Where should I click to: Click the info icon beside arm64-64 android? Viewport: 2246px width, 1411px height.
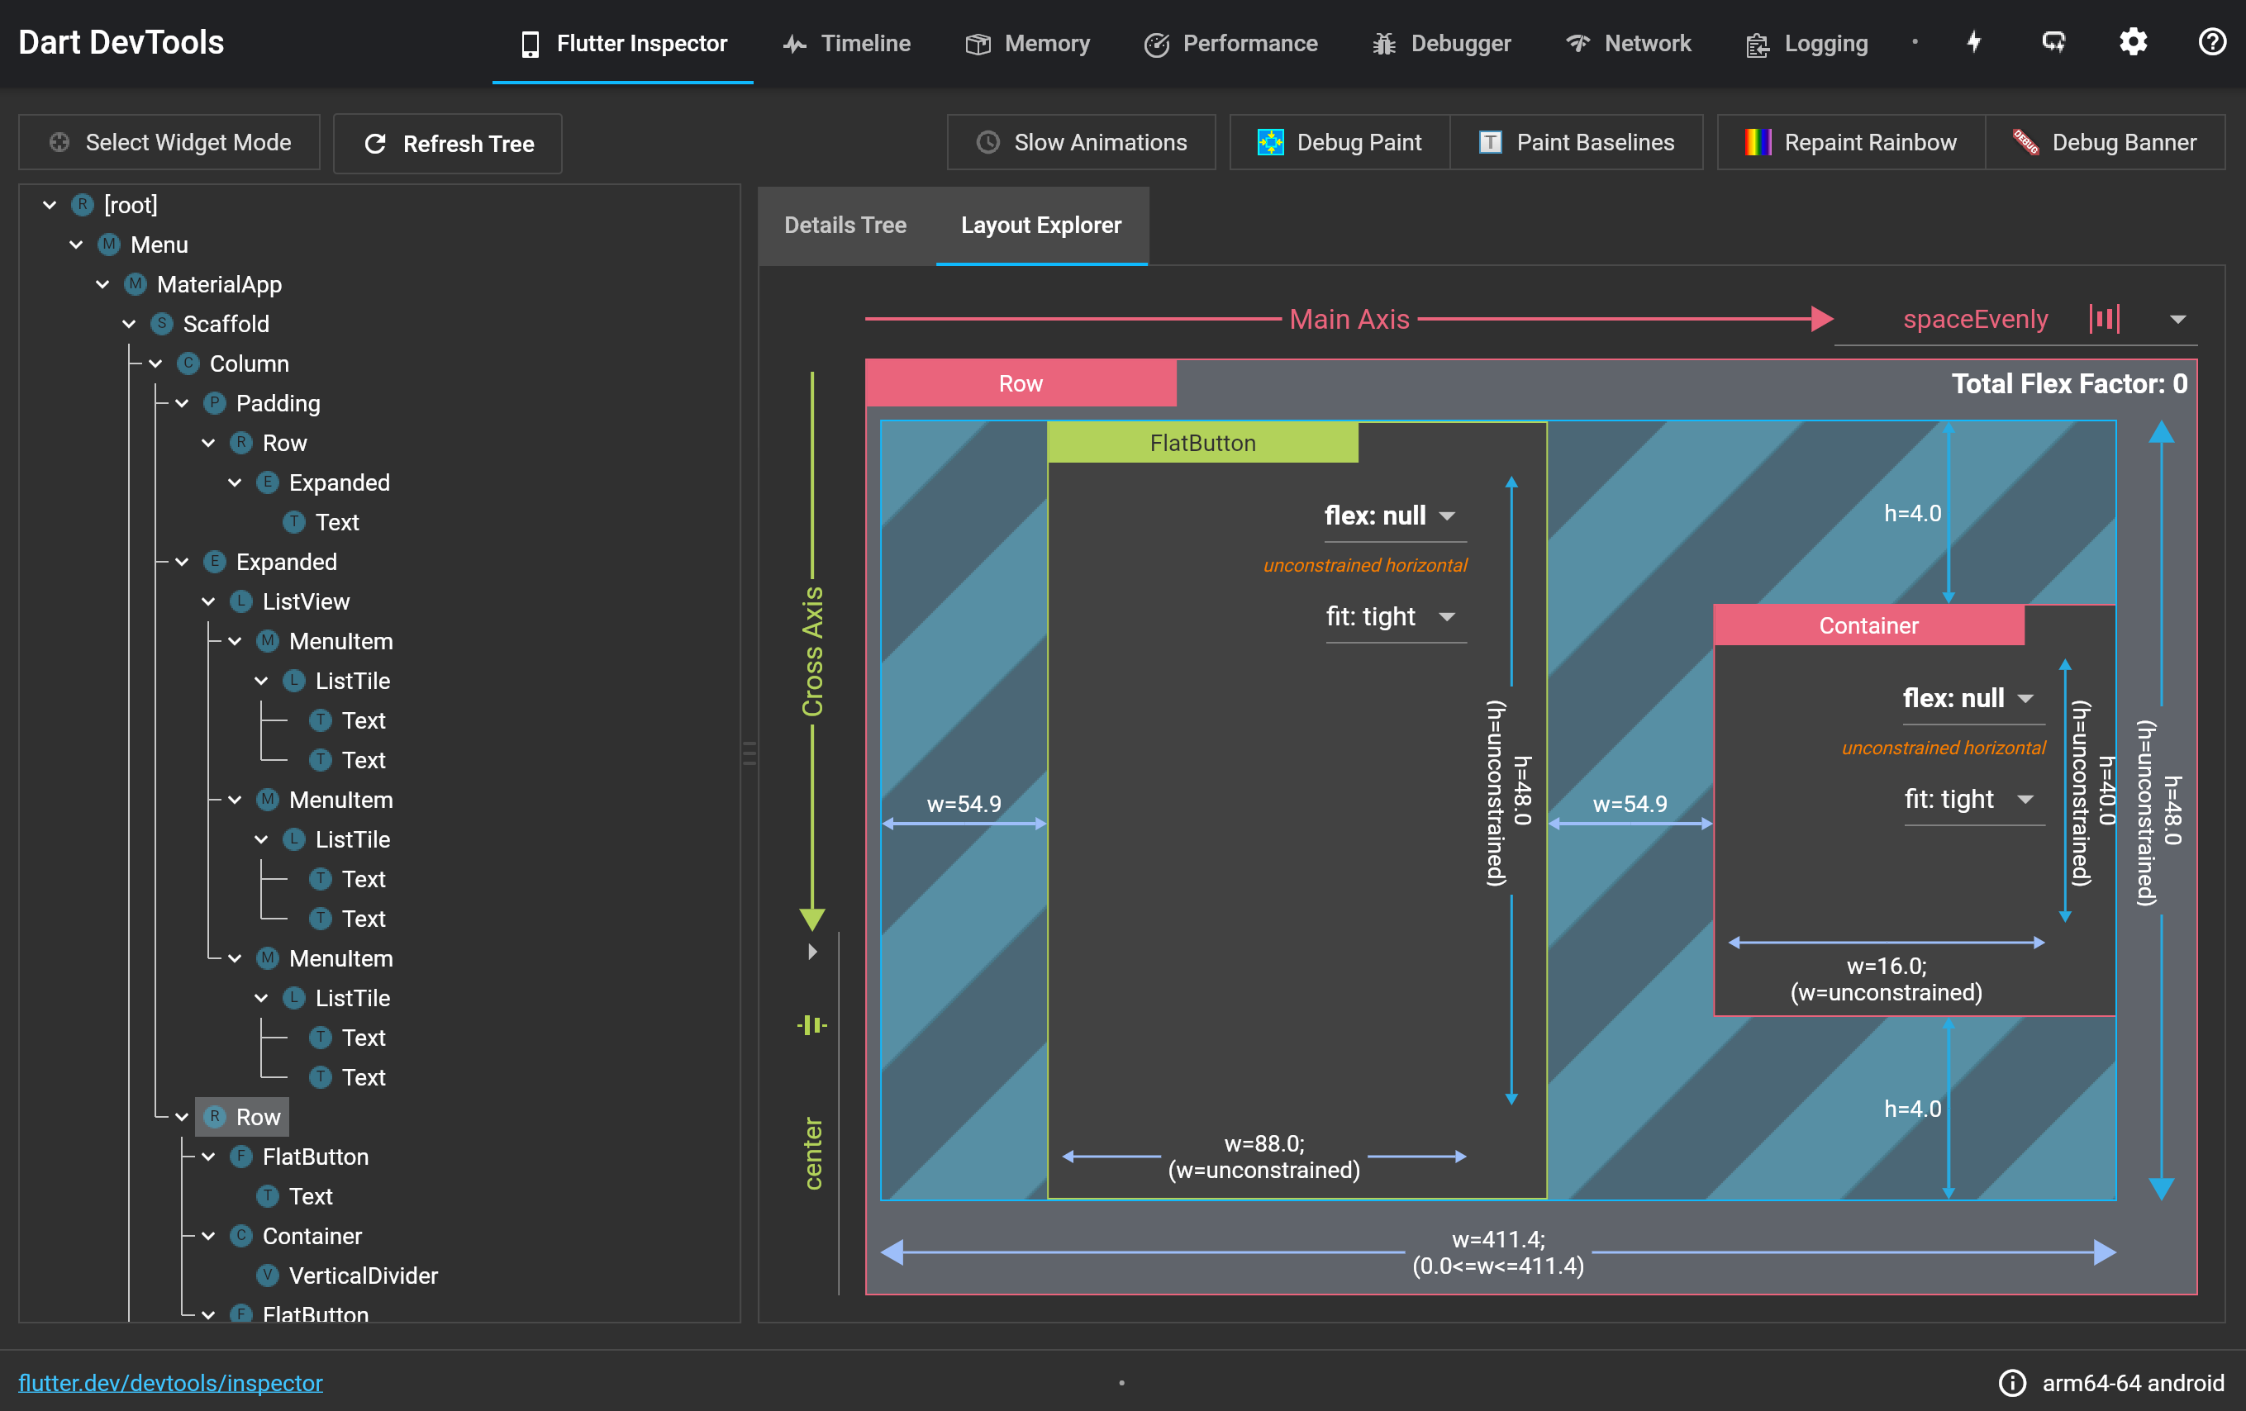click(x=2012, y=1382)
